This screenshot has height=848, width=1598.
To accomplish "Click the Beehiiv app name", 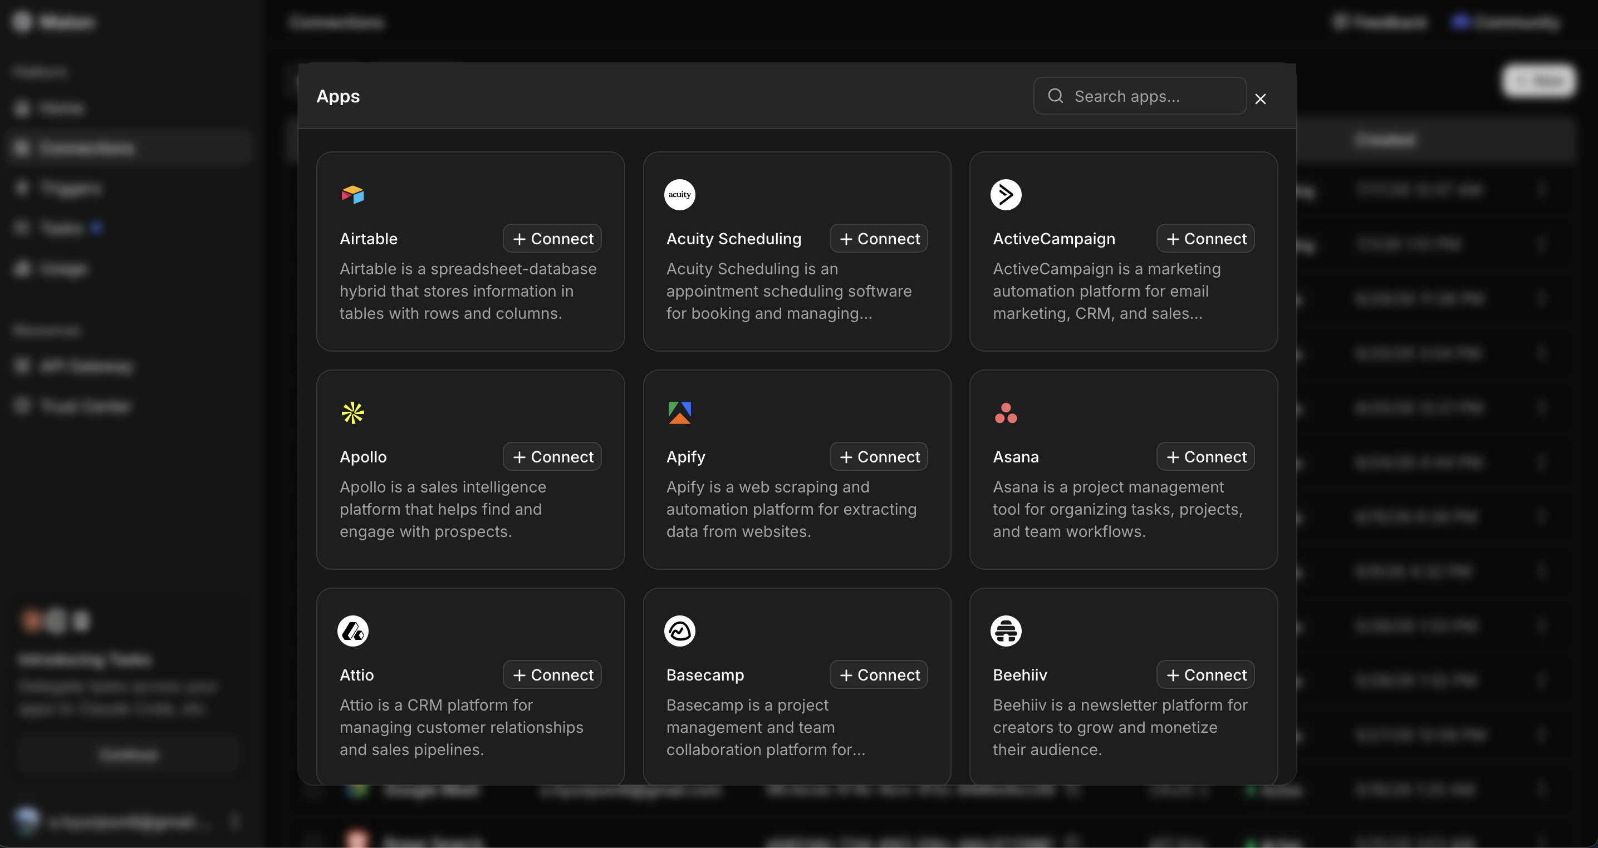I will [x=1020, y=675].
